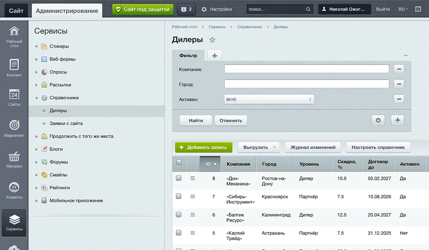The image size is (429, 250).
Task: Click the notifications counter showing 2
Action: click(x=186, y=9)
